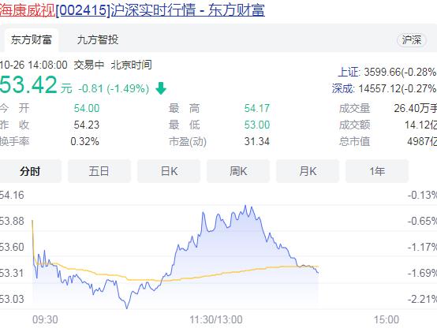Image resolution: width=437 pixels, height=332 pixels.
Task: Select the 1年 chart period tab
Action: 377,171
